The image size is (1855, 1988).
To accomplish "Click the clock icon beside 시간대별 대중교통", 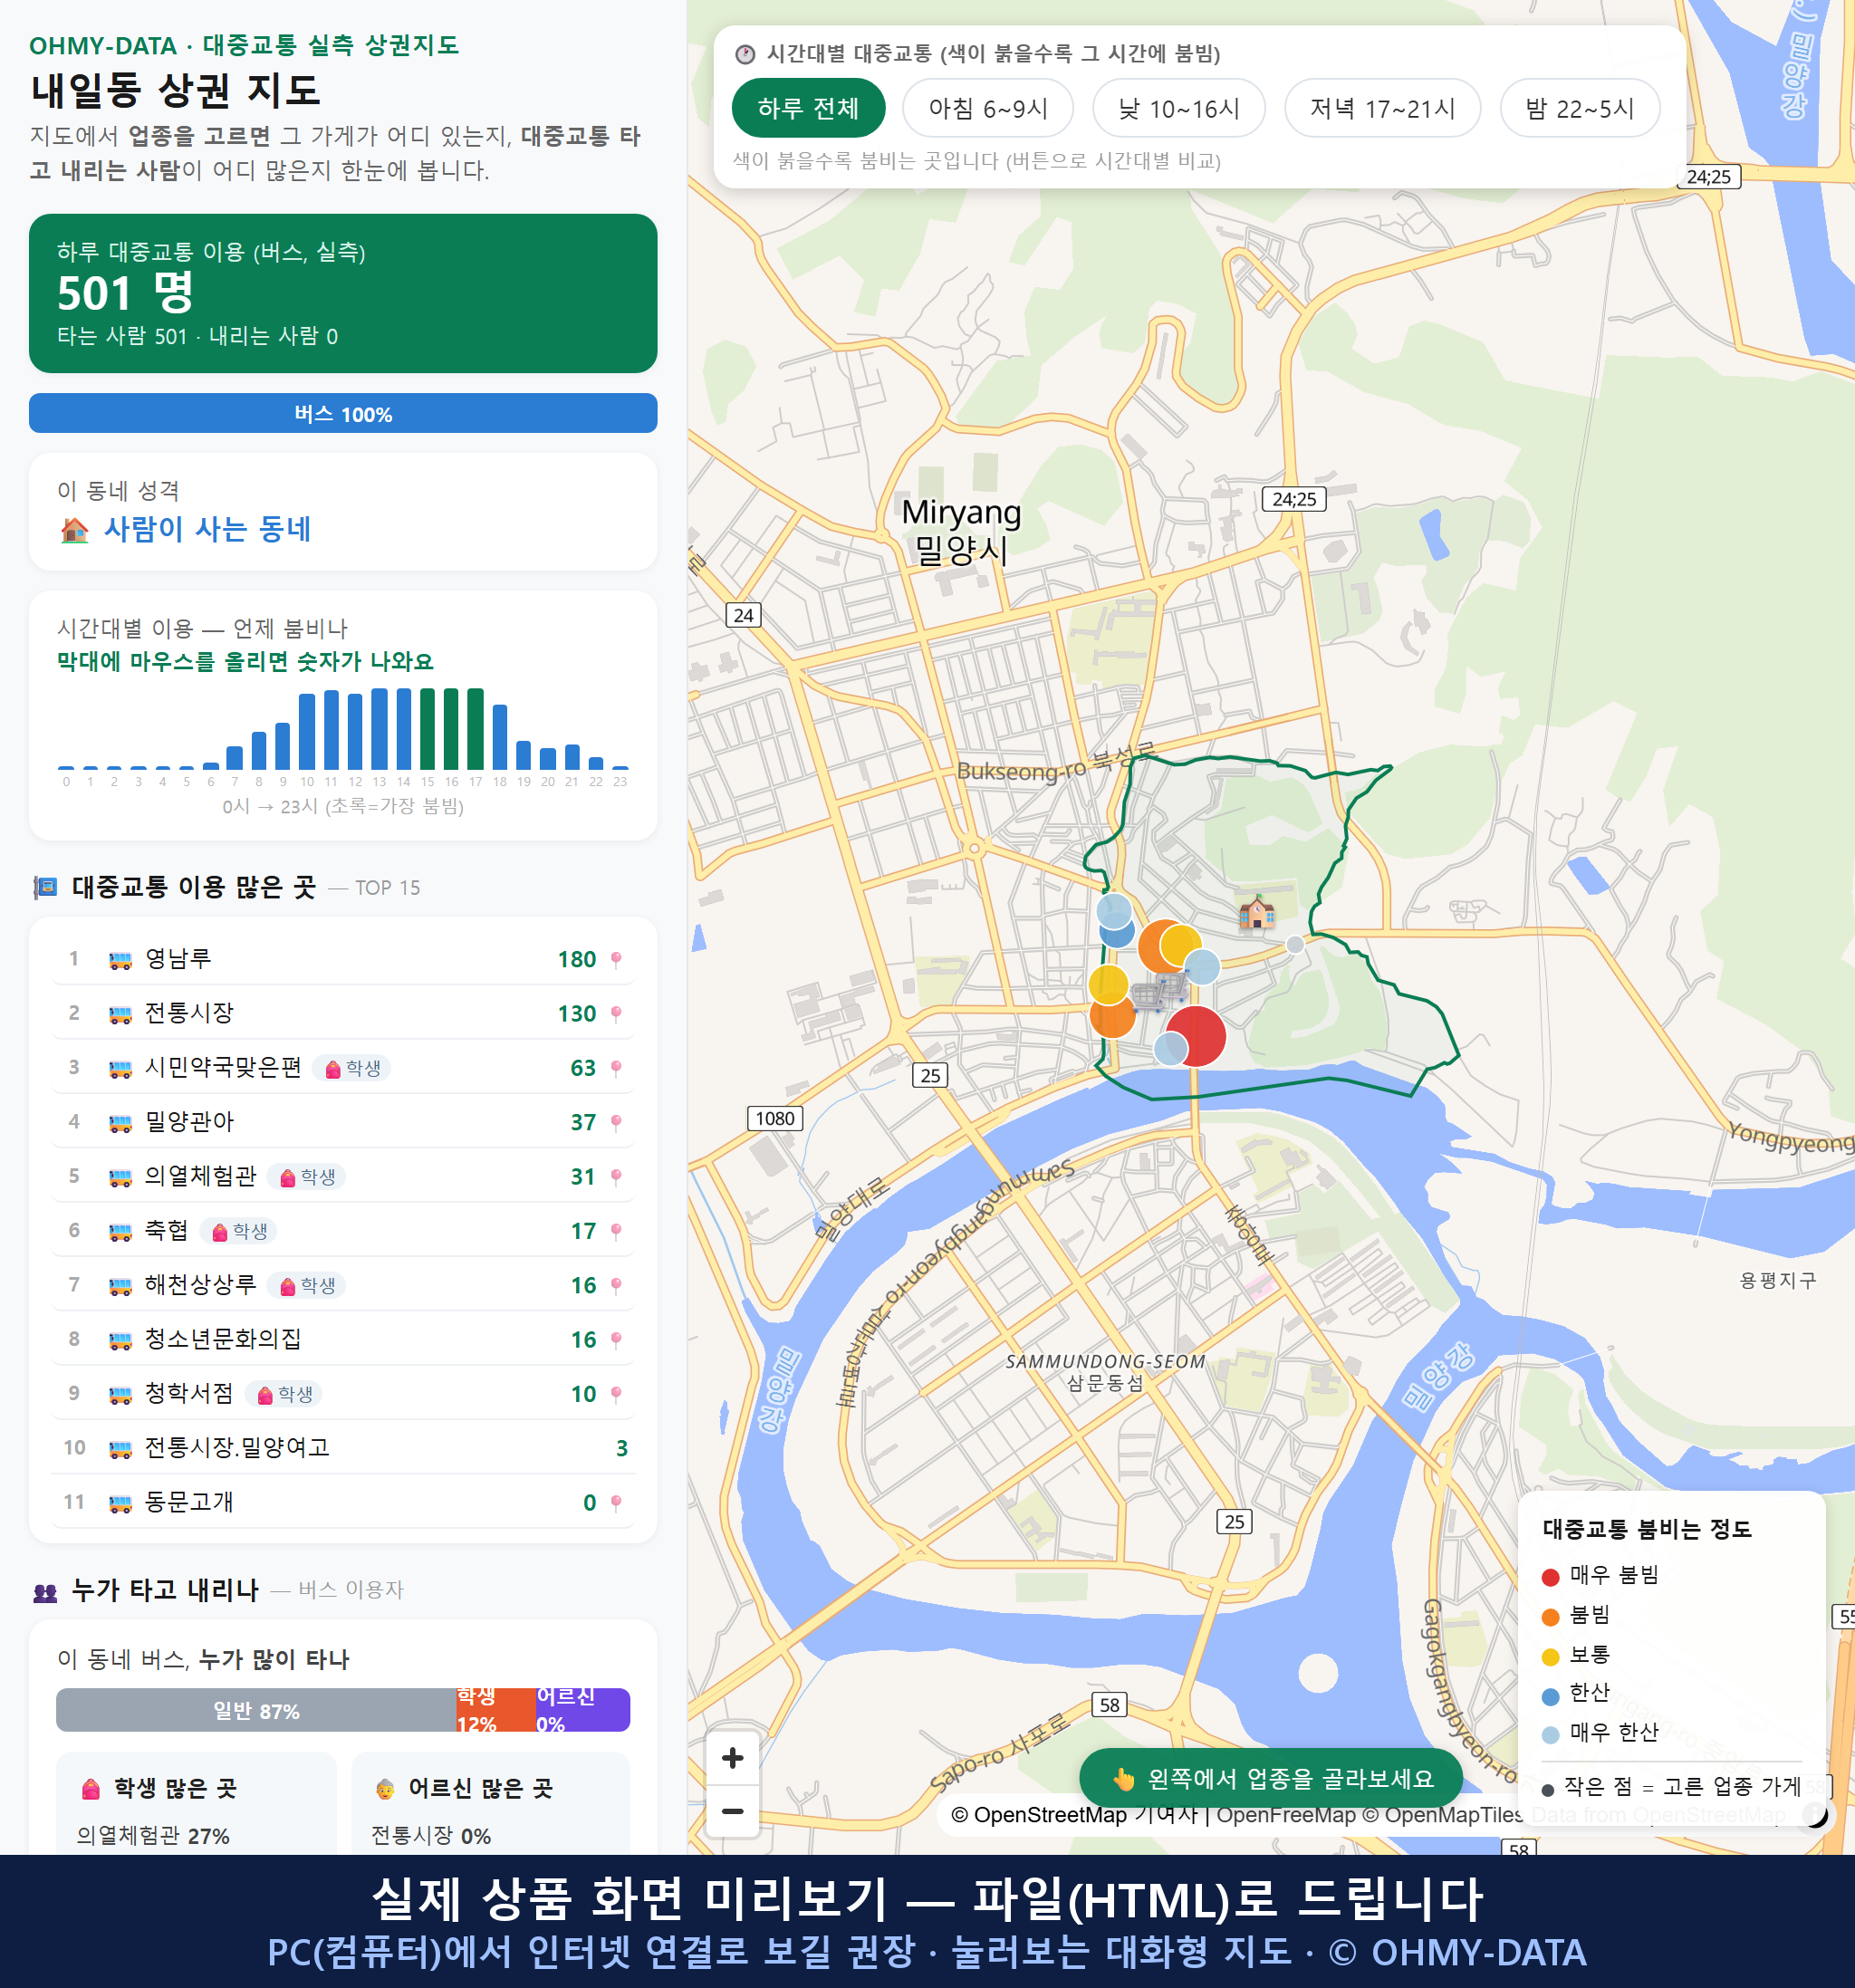I will click(x=745, y=54).
